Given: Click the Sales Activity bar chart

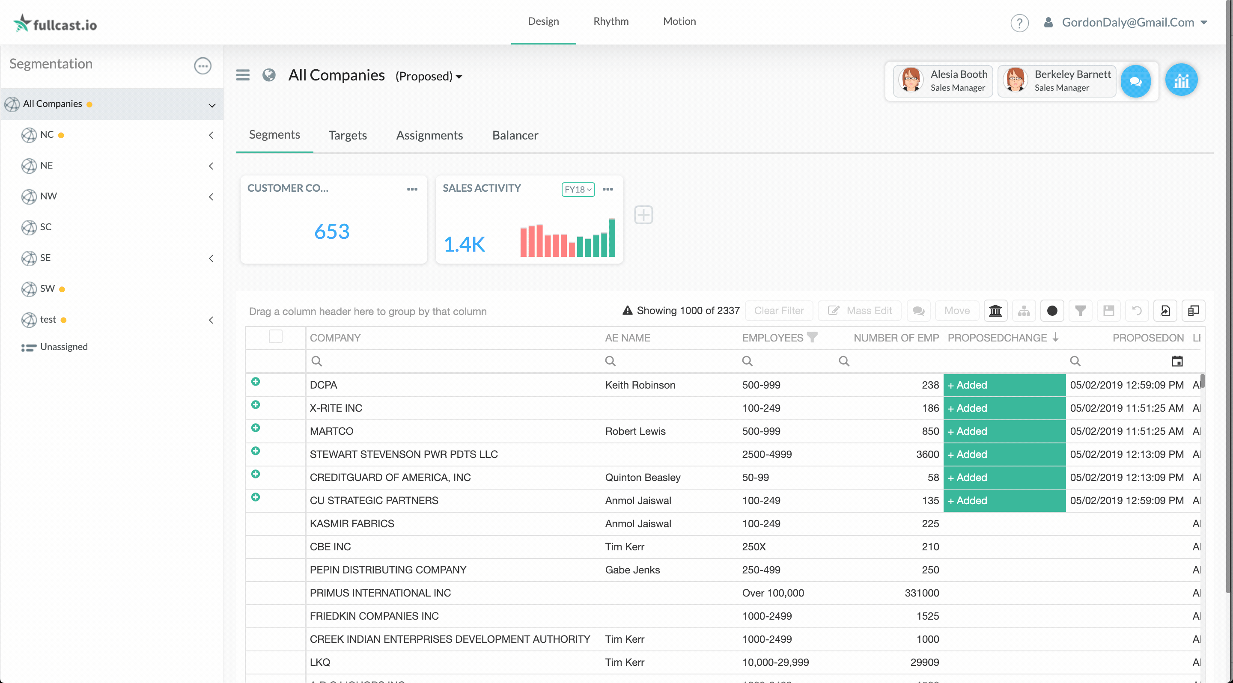Looking at the screenshot, I should 568,238.
